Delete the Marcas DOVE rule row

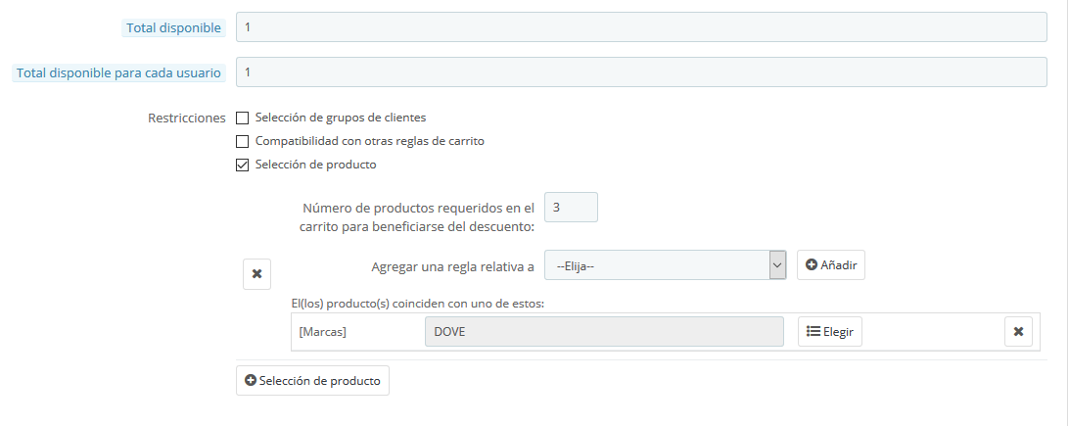tap(1018, 332)
